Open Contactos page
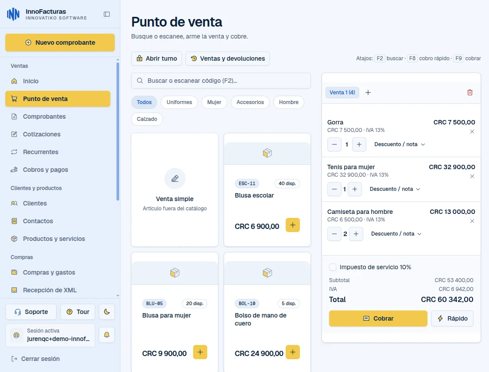Viewport: 489px width, 372px height. click(x=58, y=221)
